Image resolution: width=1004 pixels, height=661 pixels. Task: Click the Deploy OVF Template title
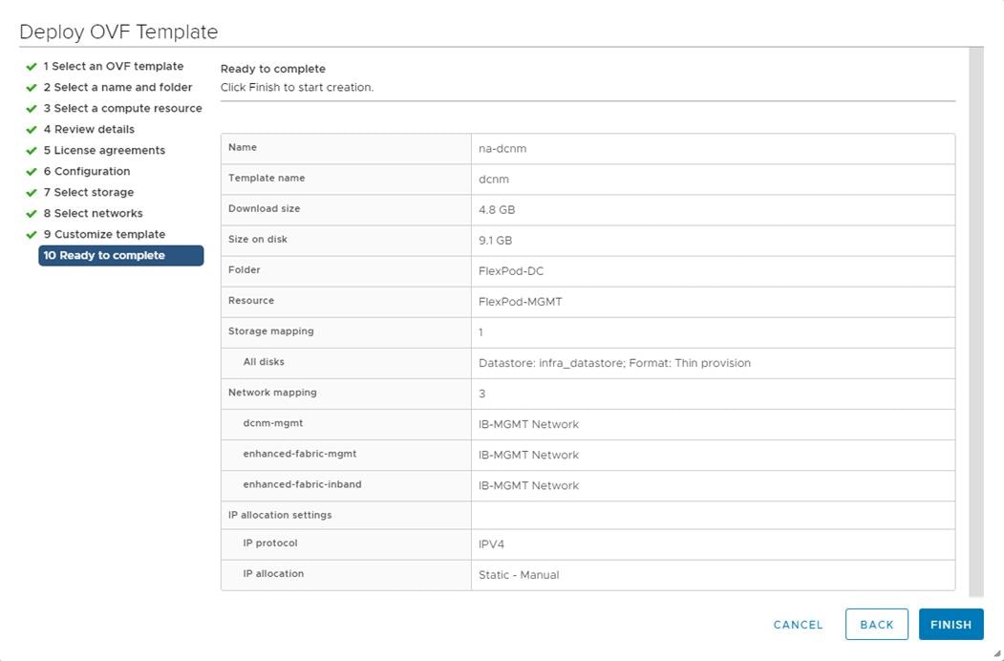pyautogui.click(x=118, y=32)
